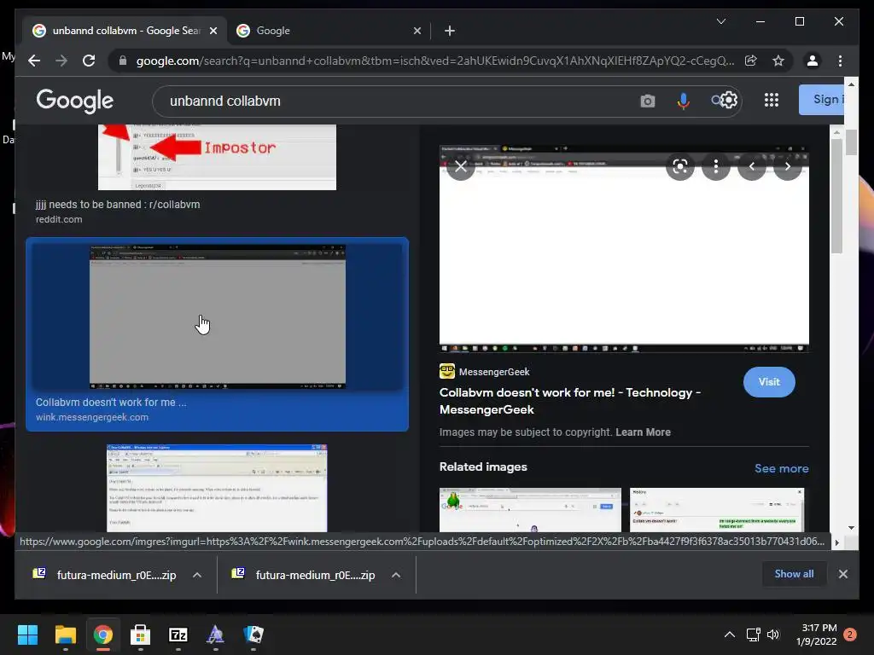Click the browser forward arrow
Viewport: 874px width, 655px height.
click(x=61, y=61)
